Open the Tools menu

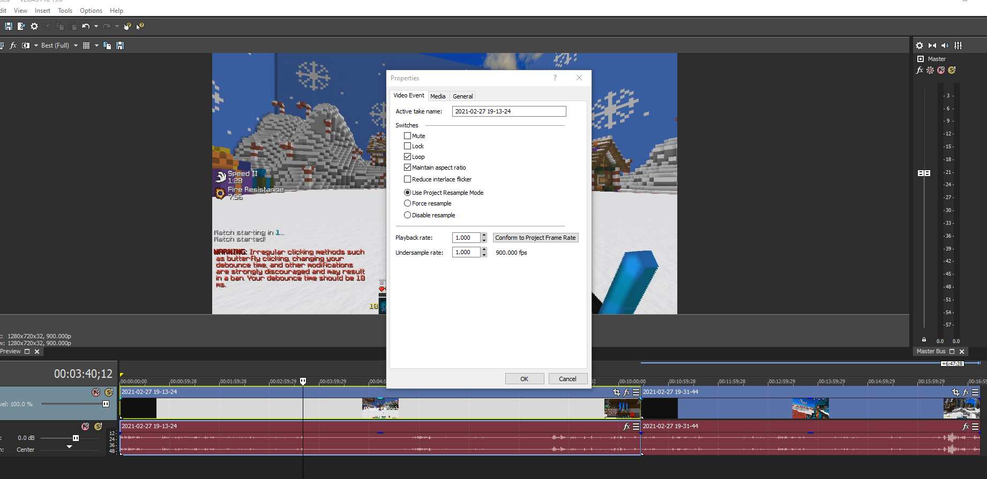(65, 11)
